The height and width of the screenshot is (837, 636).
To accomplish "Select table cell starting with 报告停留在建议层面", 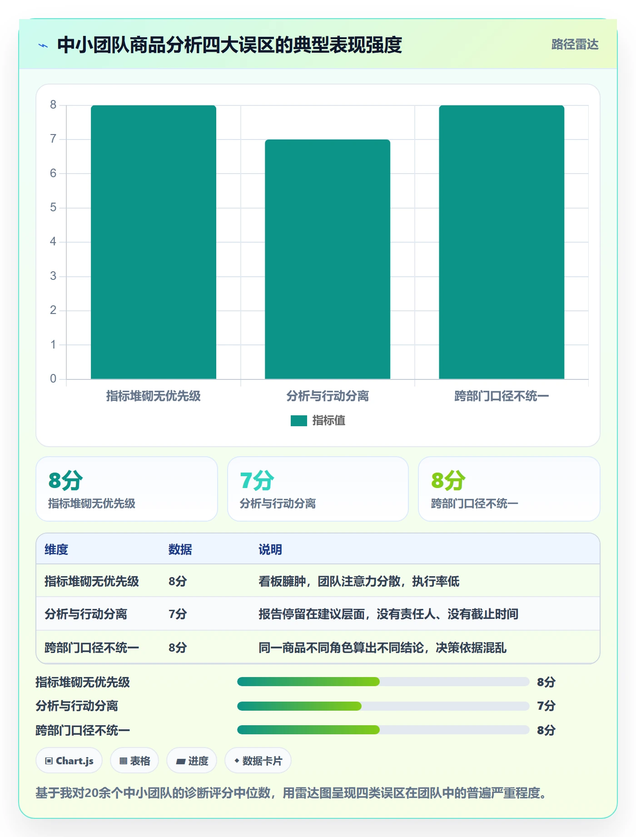I will coord(388,614).
